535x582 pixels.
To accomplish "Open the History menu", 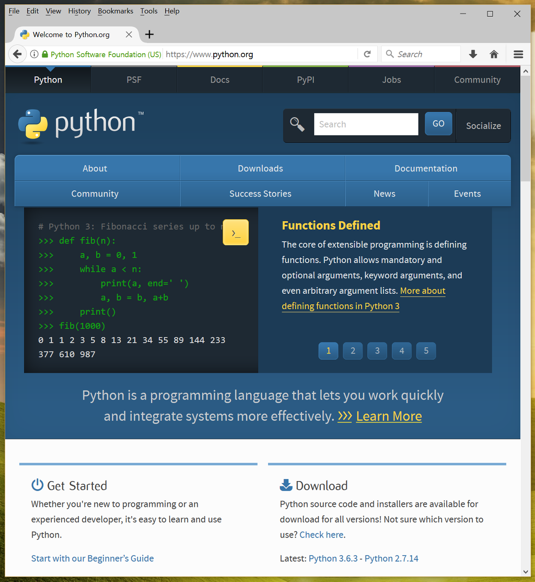I will [79, 11].
